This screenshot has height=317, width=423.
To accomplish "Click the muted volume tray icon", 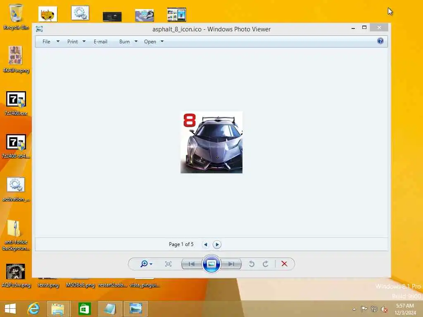I will (x=384, y=309).
